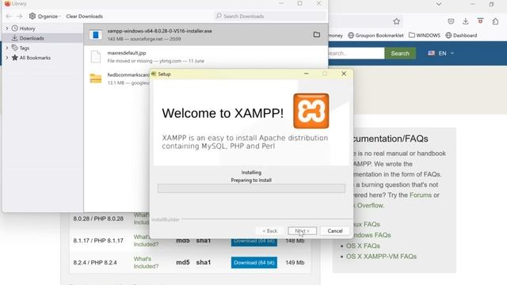Open the browser downloads panel icon
Viewport: 507px width, 285px height.
465,21
